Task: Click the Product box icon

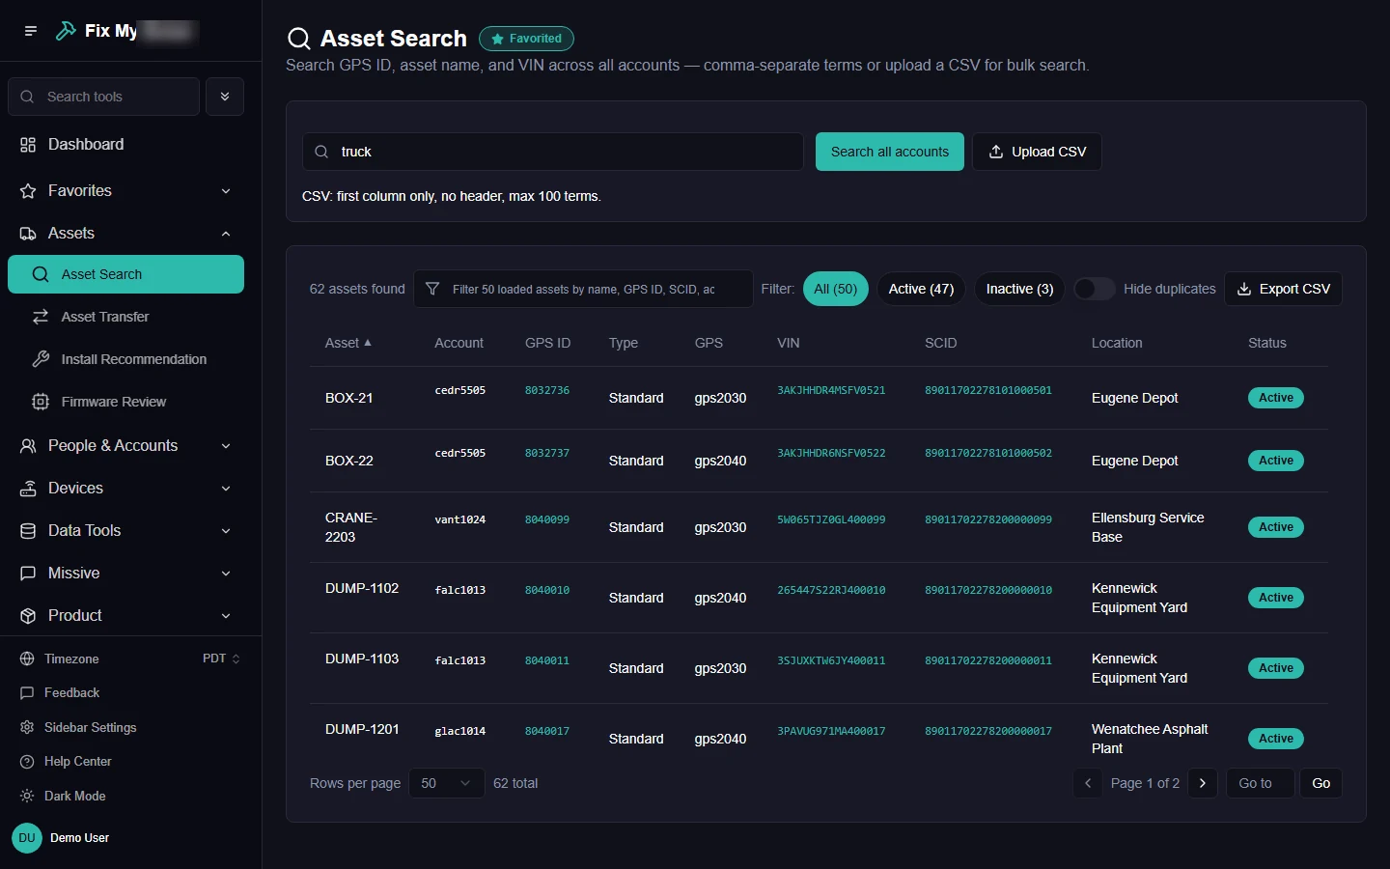Action: click(28, 616)
